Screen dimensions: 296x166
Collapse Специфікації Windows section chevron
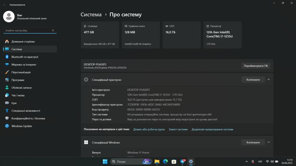coord(269,142)
